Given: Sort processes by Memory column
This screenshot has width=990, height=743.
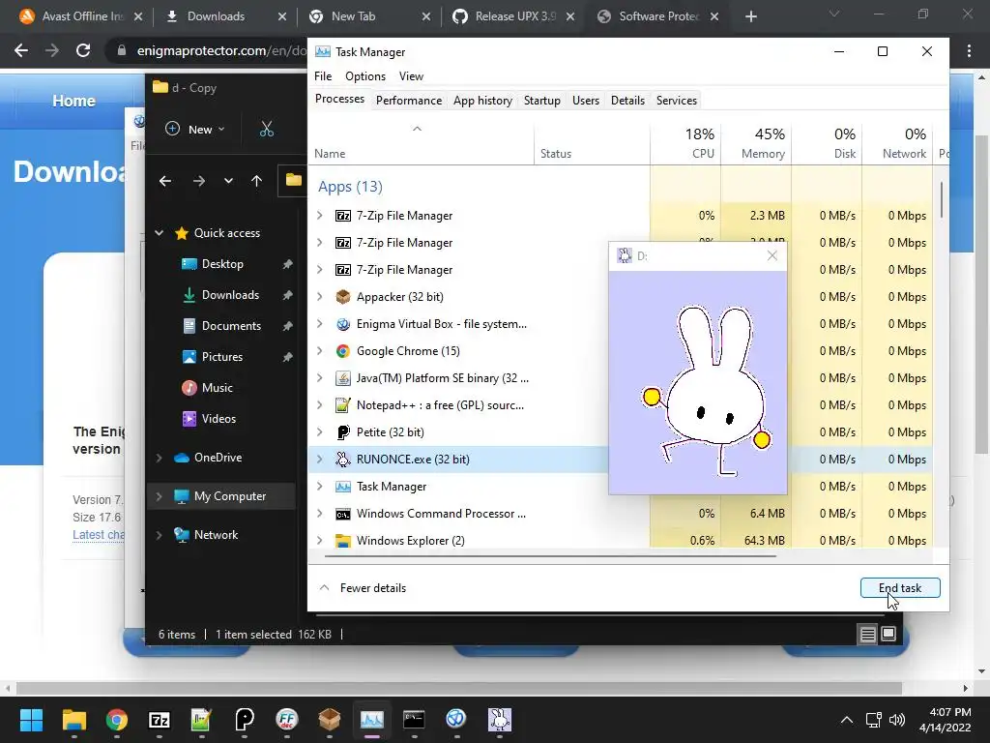Looking at the screenshot, I should point(756,143).
